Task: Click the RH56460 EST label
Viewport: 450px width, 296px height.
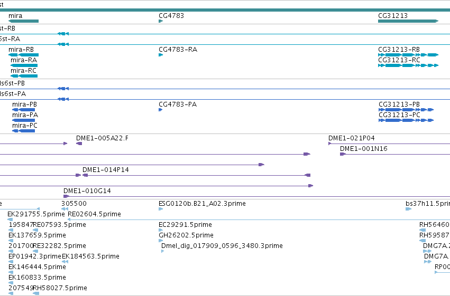Action: click(434, 225)
